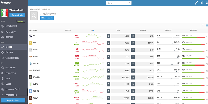The height and width of the screenshot is (104, 208).
Task: Click the CERCA breadcrumb link
Action: pos(32,9)
